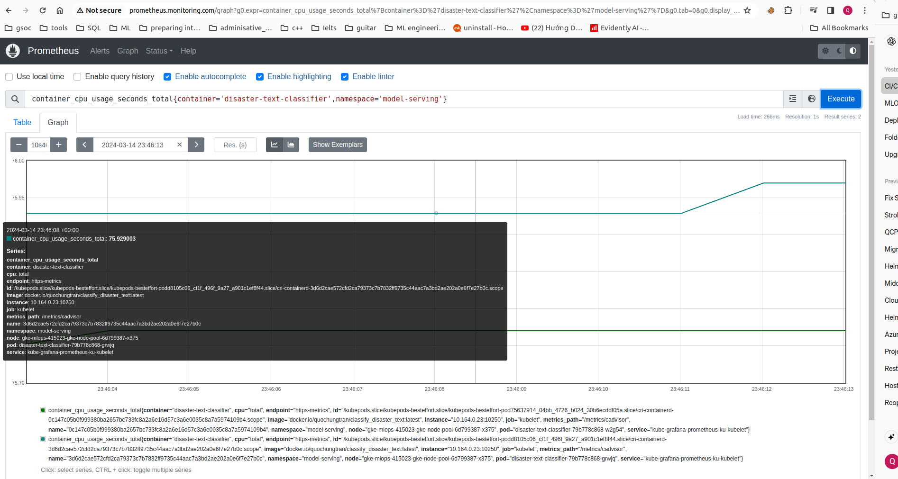Toggle the teal legend swatch for pod grwjq
Viewport: 898px width, 479px height.
click(43, 439)
